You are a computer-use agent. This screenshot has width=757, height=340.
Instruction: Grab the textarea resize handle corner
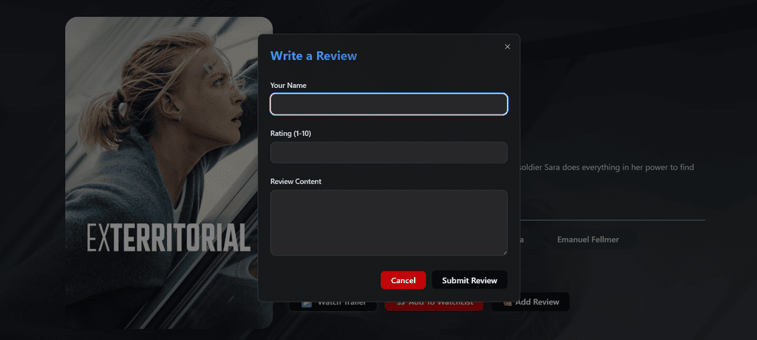pos(505,253)
